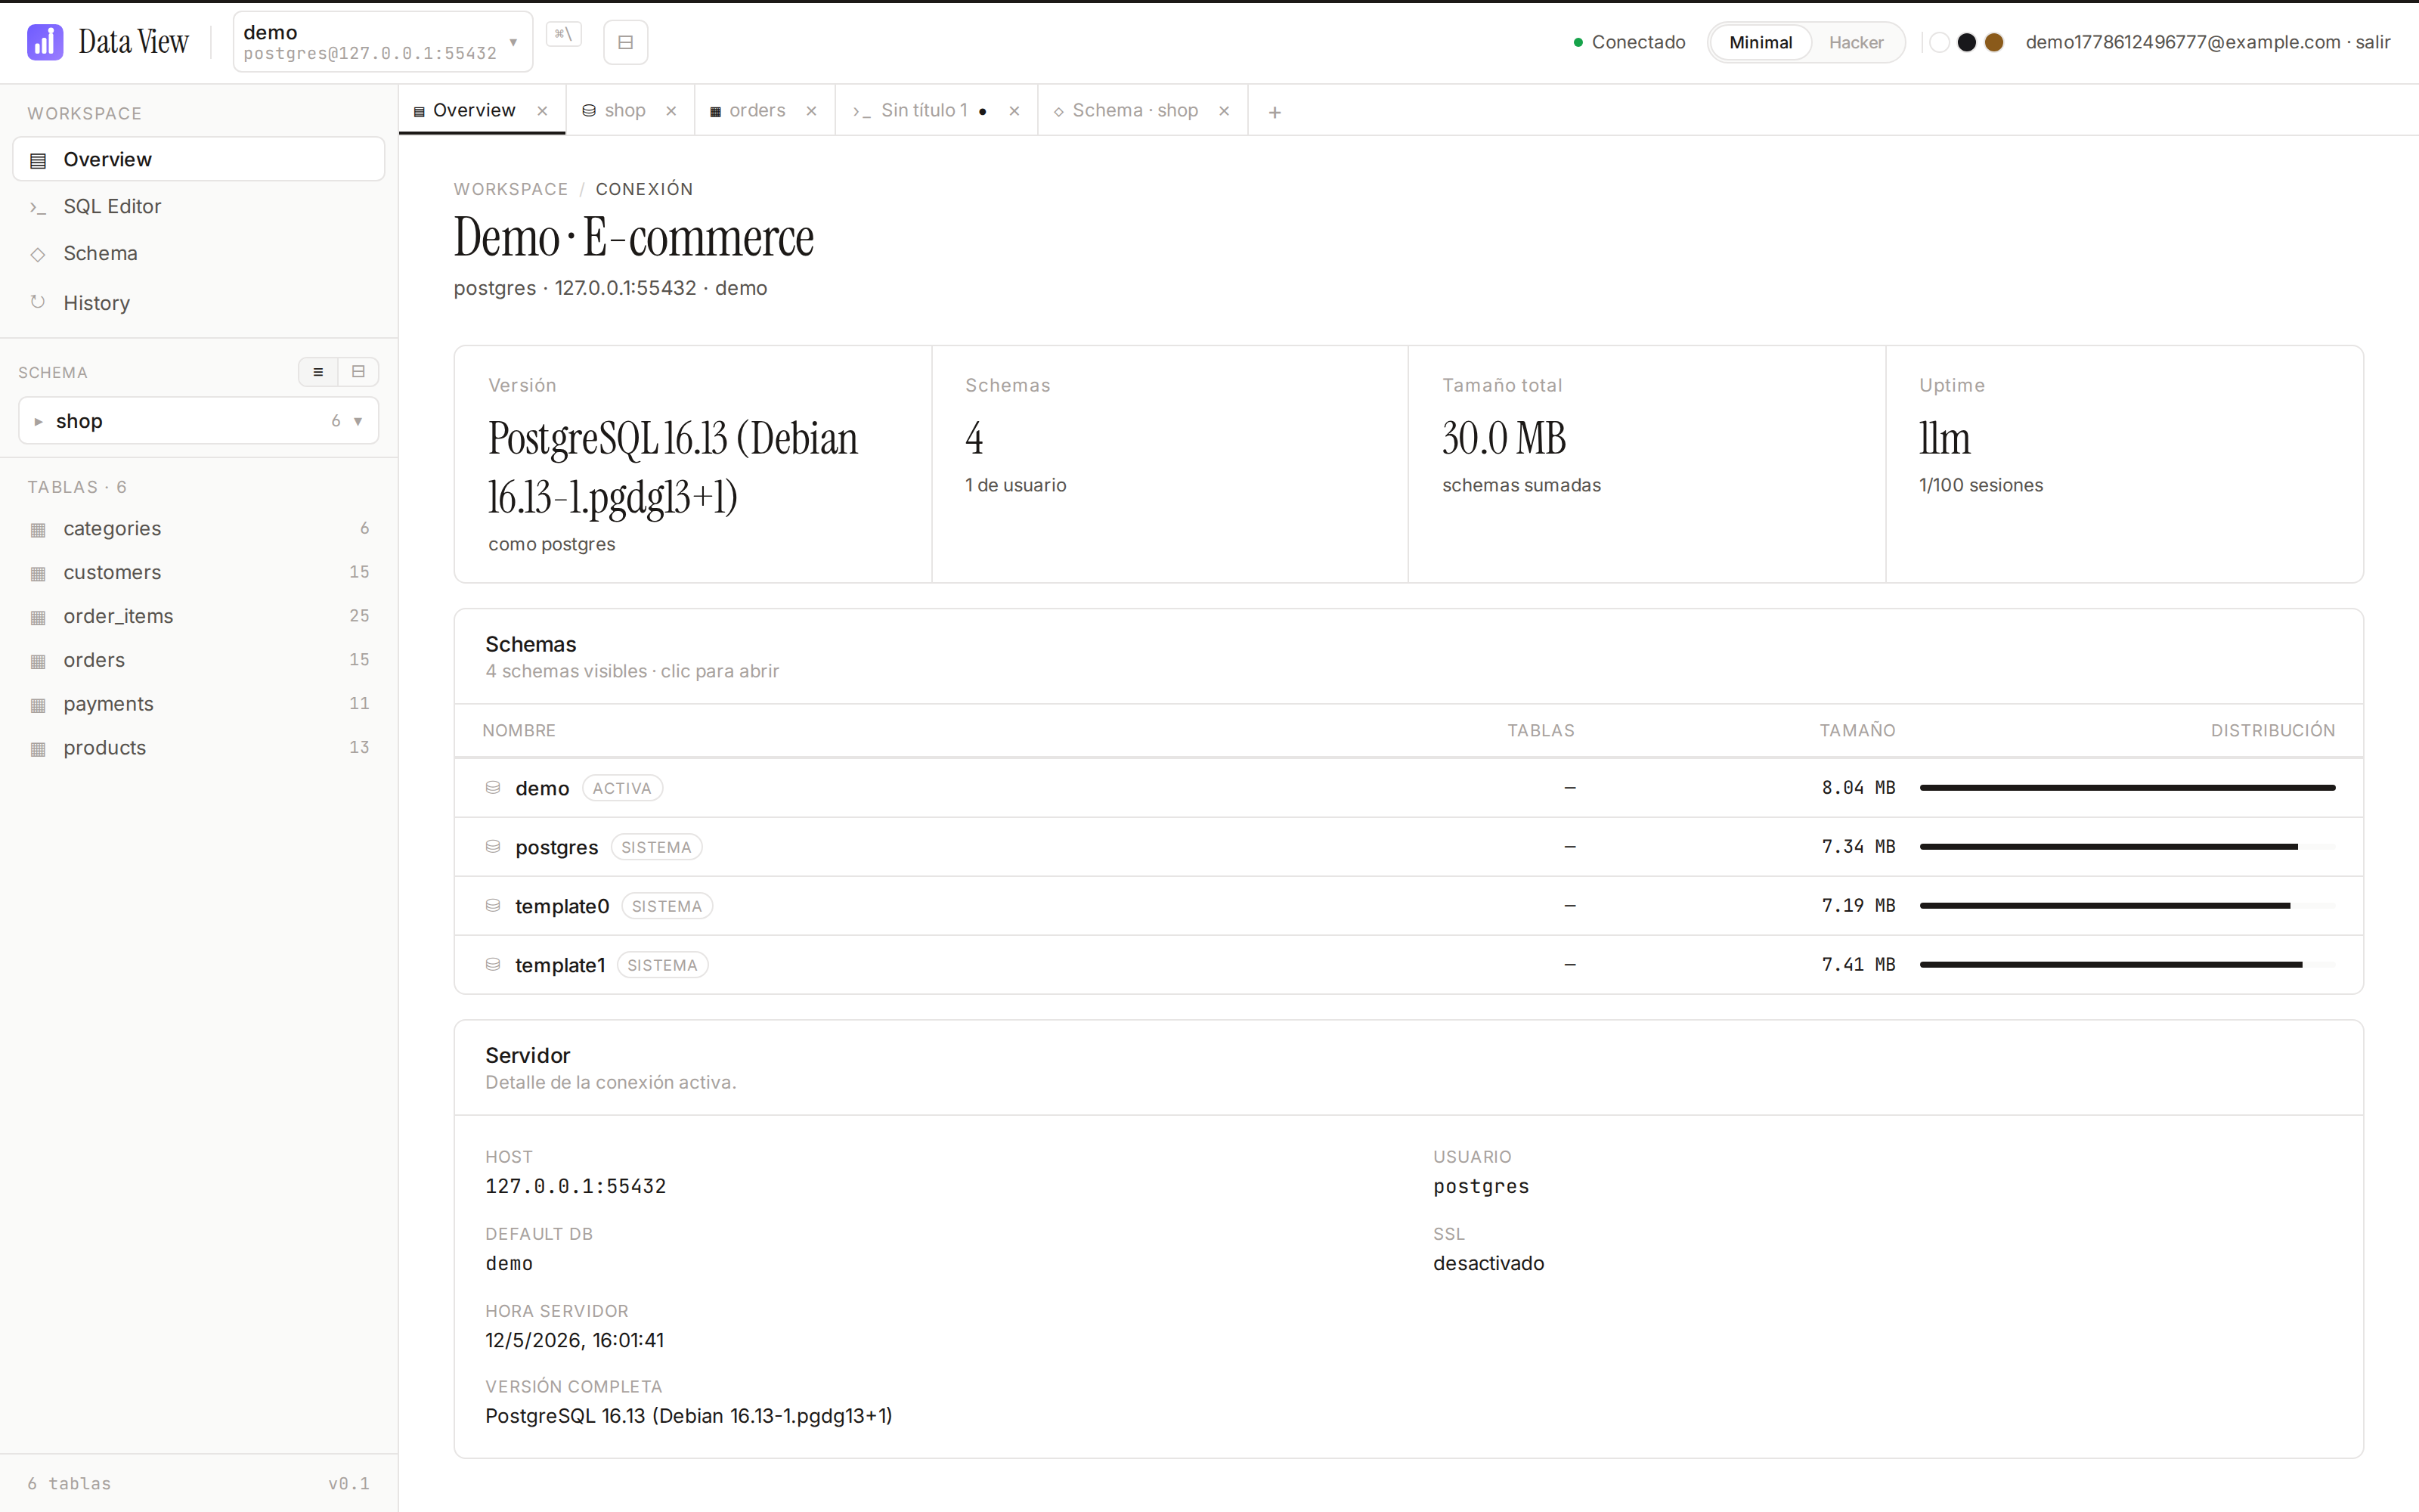The height and width of the screenshot is (1512, 2419).
Task: Click the database icon beside demo schema row
Action: pyautogui.click(x=493, y=788)
